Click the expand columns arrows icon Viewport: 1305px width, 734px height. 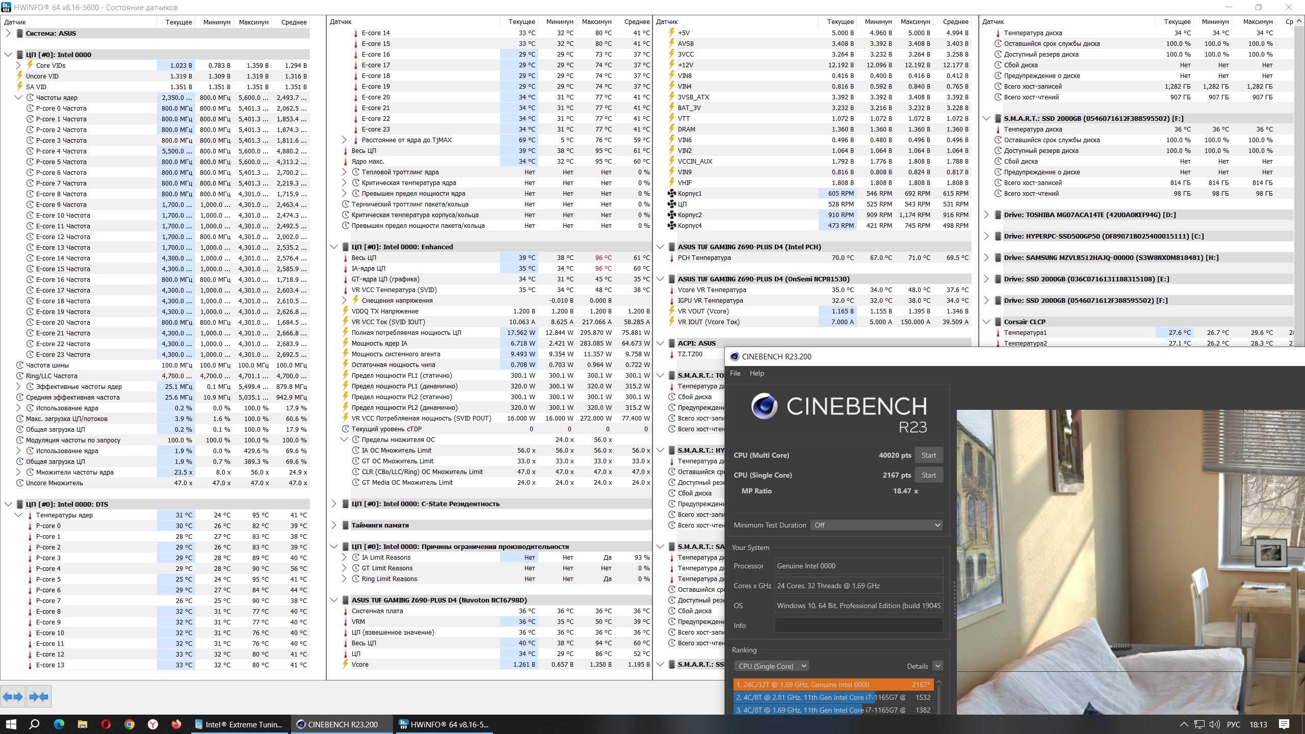13,696
